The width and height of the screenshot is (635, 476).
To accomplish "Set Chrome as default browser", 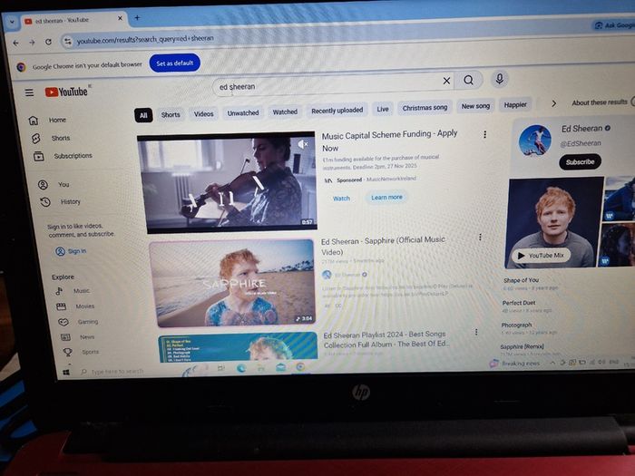I will click(x=174, y=63).
